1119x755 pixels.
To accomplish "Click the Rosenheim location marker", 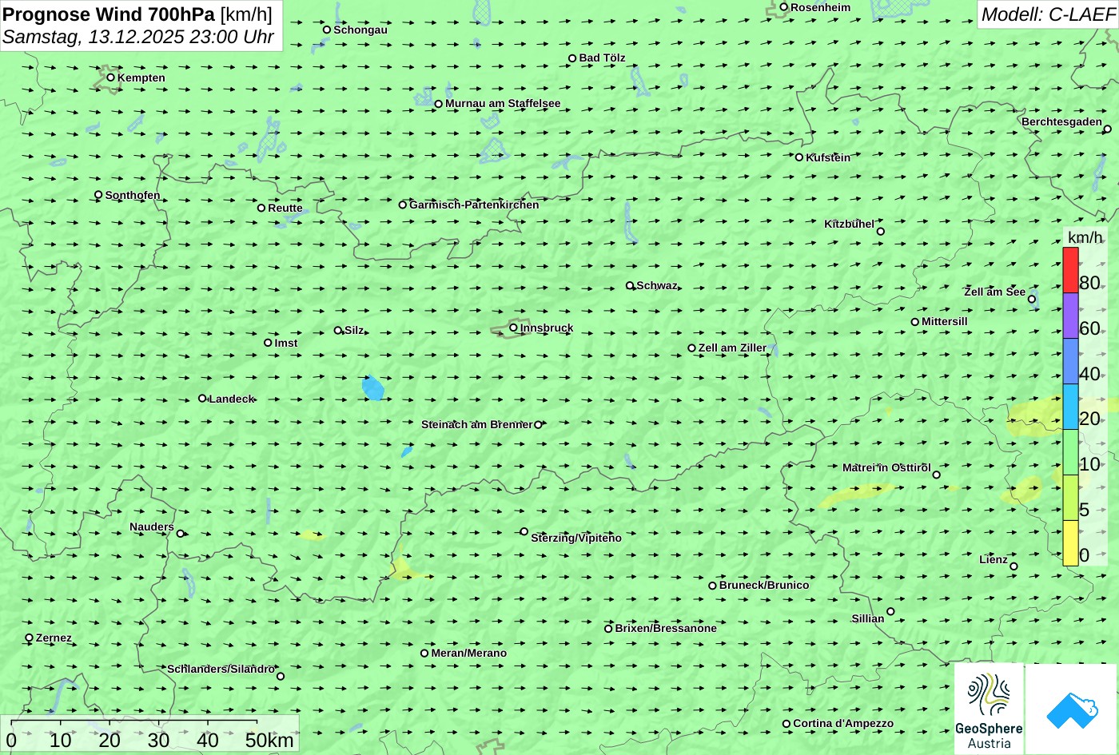I will pos(784,7).
